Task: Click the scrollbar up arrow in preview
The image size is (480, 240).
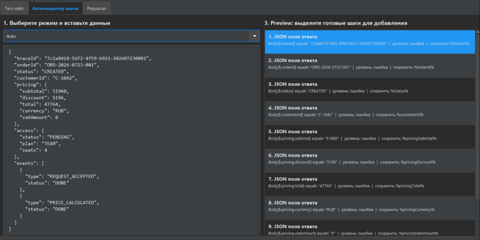Action: click(477, 33)
